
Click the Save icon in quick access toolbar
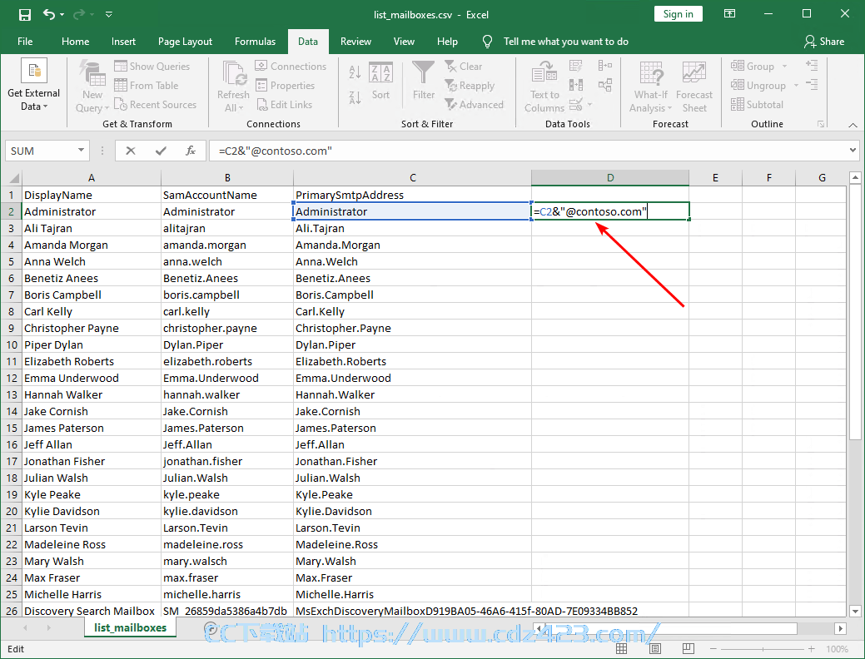tap(25, 15)
